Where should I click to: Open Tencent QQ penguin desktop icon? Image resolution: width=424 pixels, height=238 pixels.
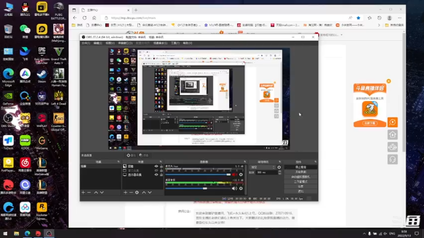point(25,9)
